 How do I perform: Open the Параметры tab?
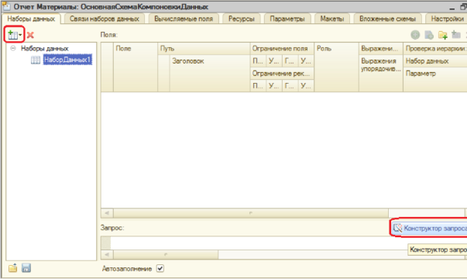pyautogui.click(x=287, y=19)
